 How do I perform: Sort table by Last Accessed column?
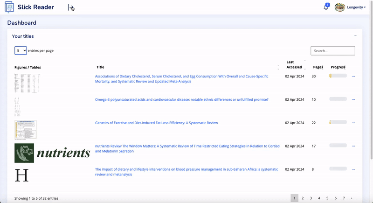(294, 64)
